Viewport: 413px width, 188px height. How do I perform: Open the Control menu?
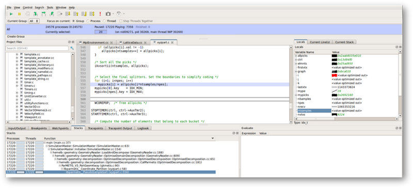(27, 8)
